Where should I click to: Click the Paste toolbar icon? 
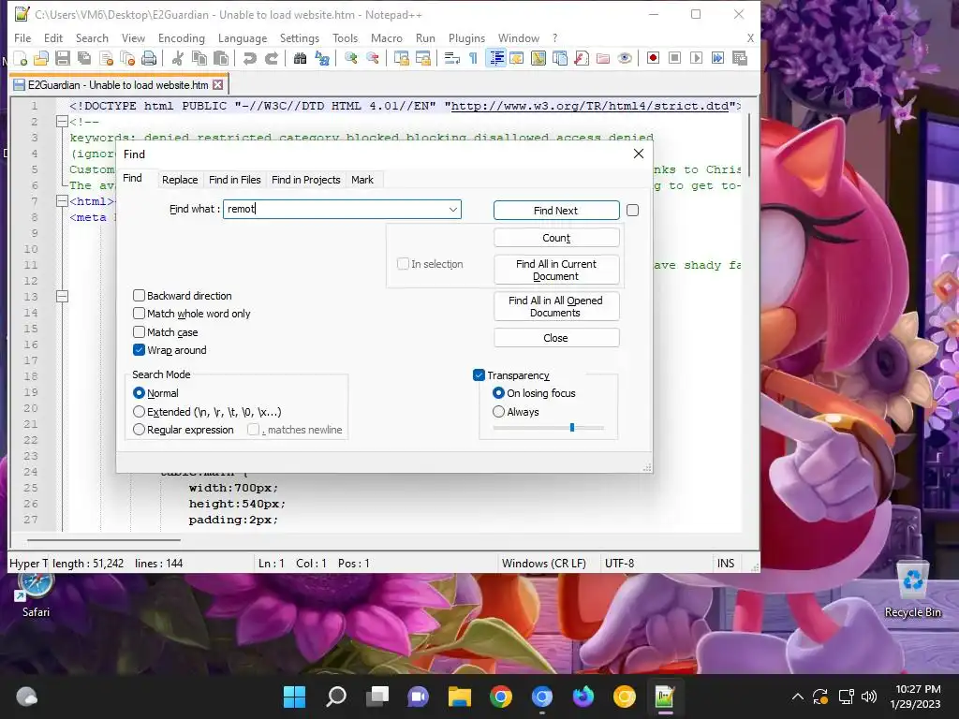click(221, 58)
